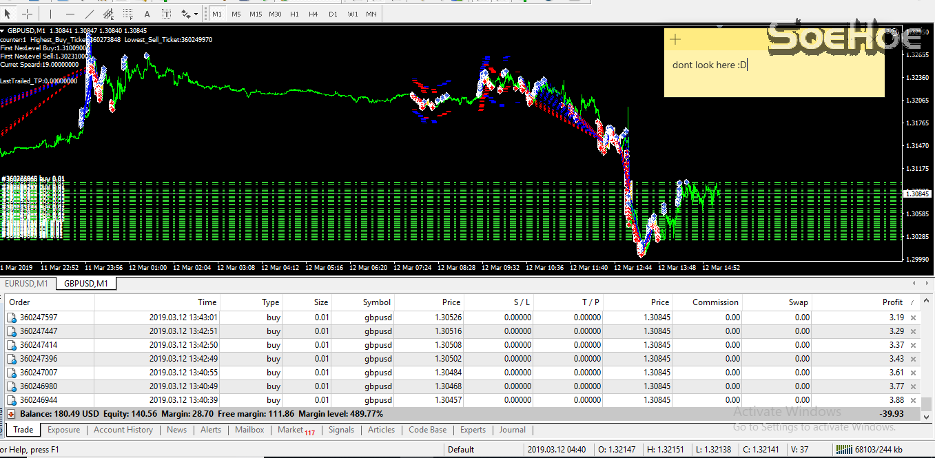The width and height of the screenshot is (935, 458).
Task: Switch the chart timeframe to M5
Action: click(x=236, y=13)
